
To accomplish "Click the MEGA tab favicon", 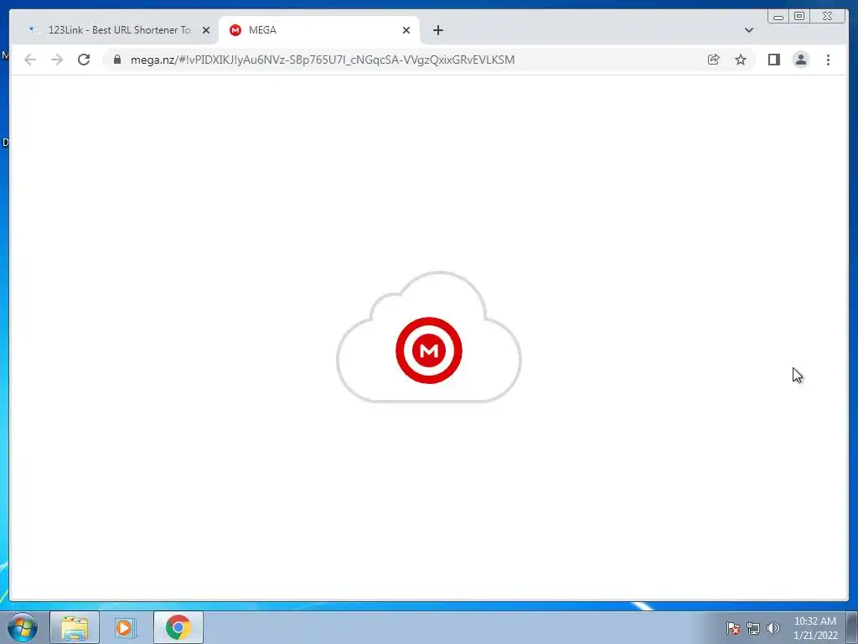I will 235,30.
